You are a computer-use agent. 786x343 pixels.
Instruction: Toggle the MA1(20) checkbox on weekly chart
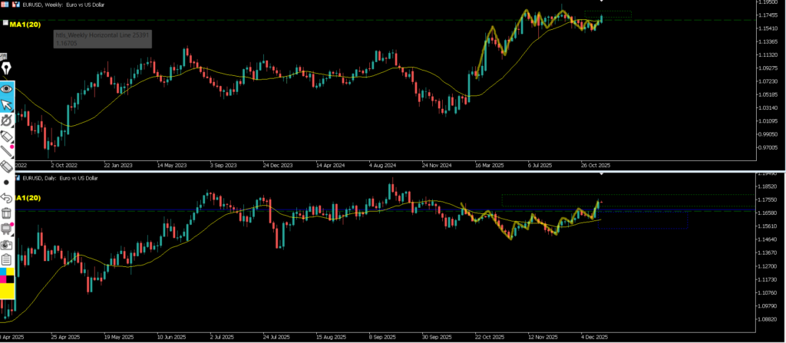click(5, 23)
